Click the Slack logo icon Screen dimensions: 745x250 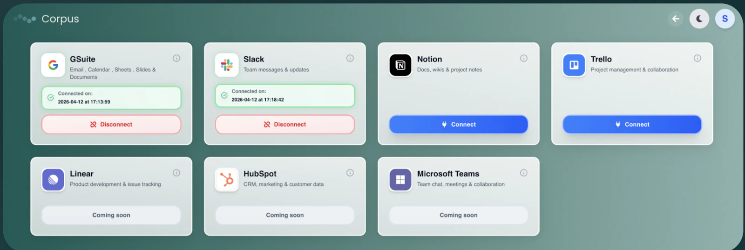coord(227,65)
